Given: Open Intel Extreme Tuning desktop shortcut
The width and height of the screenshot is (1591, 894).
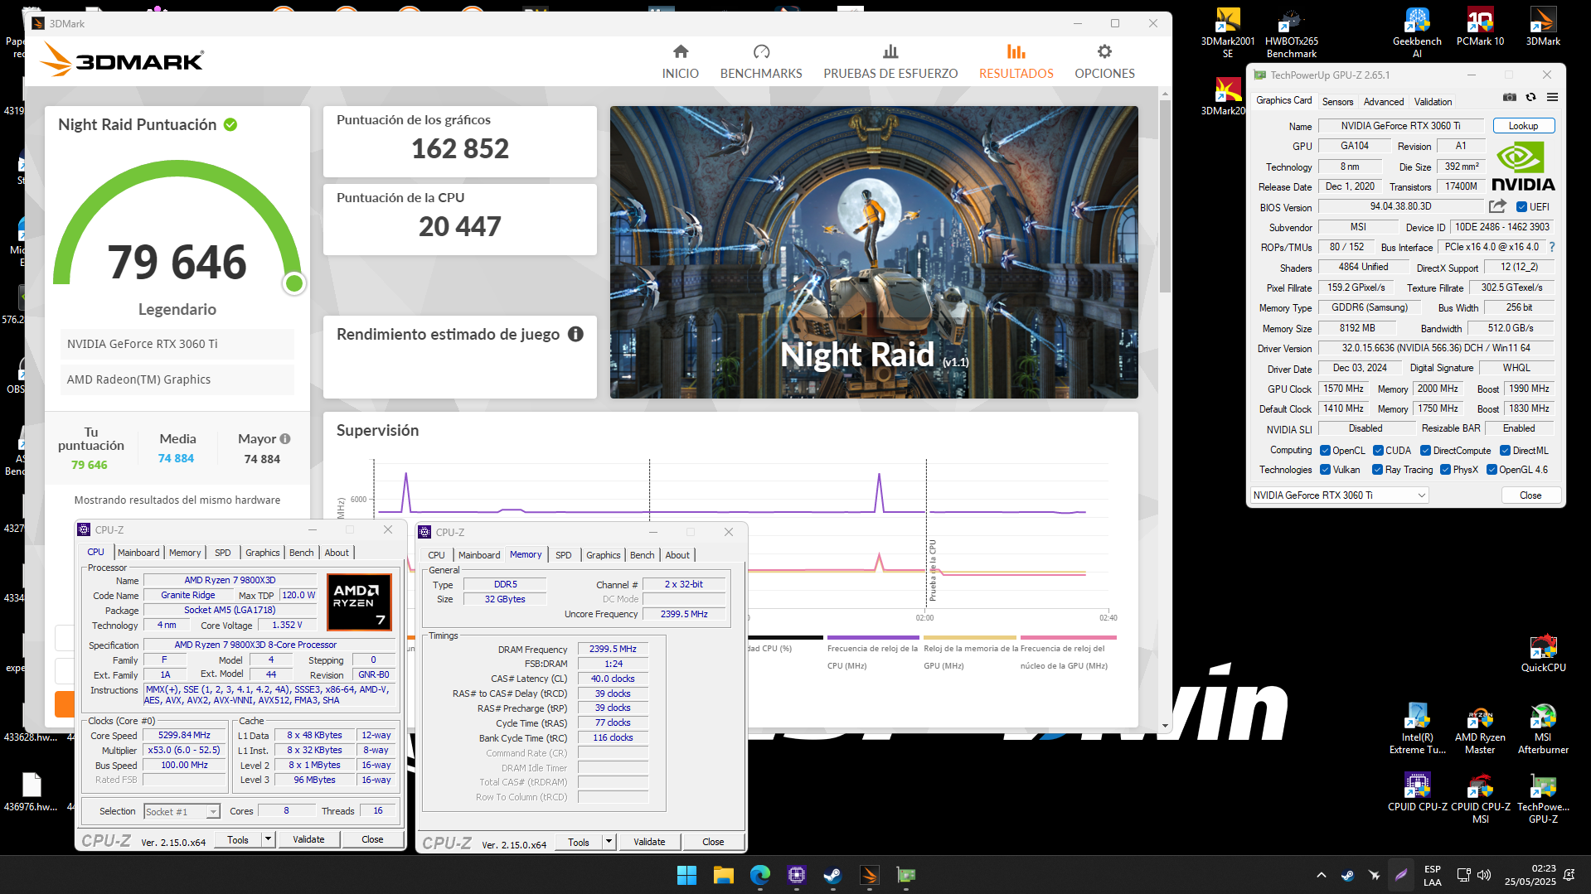Looking at the screenshot, I should 1417,729.
